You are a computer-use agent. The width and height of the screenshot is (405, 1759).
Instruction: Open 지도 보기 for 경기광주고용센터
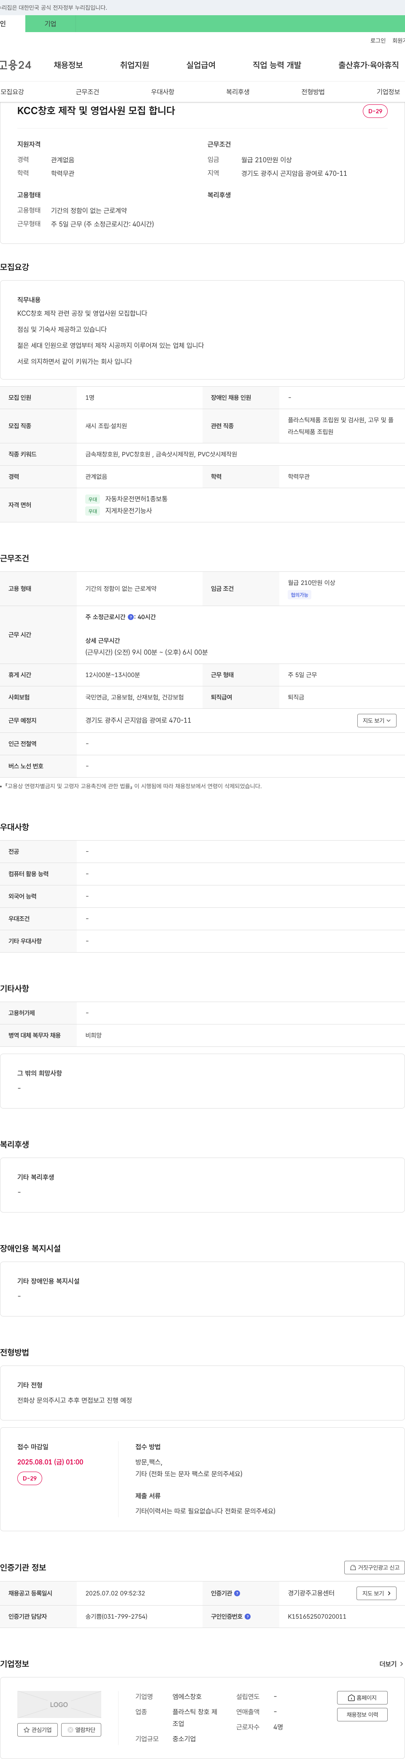click(376, 1593)
